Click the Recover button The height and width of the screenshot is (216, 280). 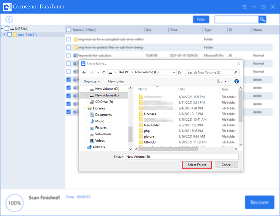pos(259,202)
